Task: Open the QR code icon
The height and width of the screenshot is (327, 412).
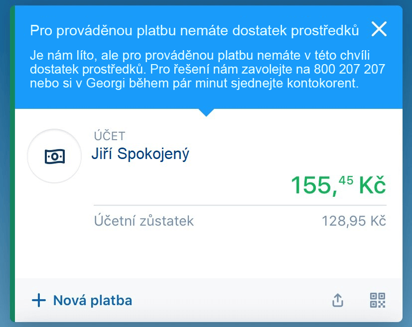Action: point(378,300)
